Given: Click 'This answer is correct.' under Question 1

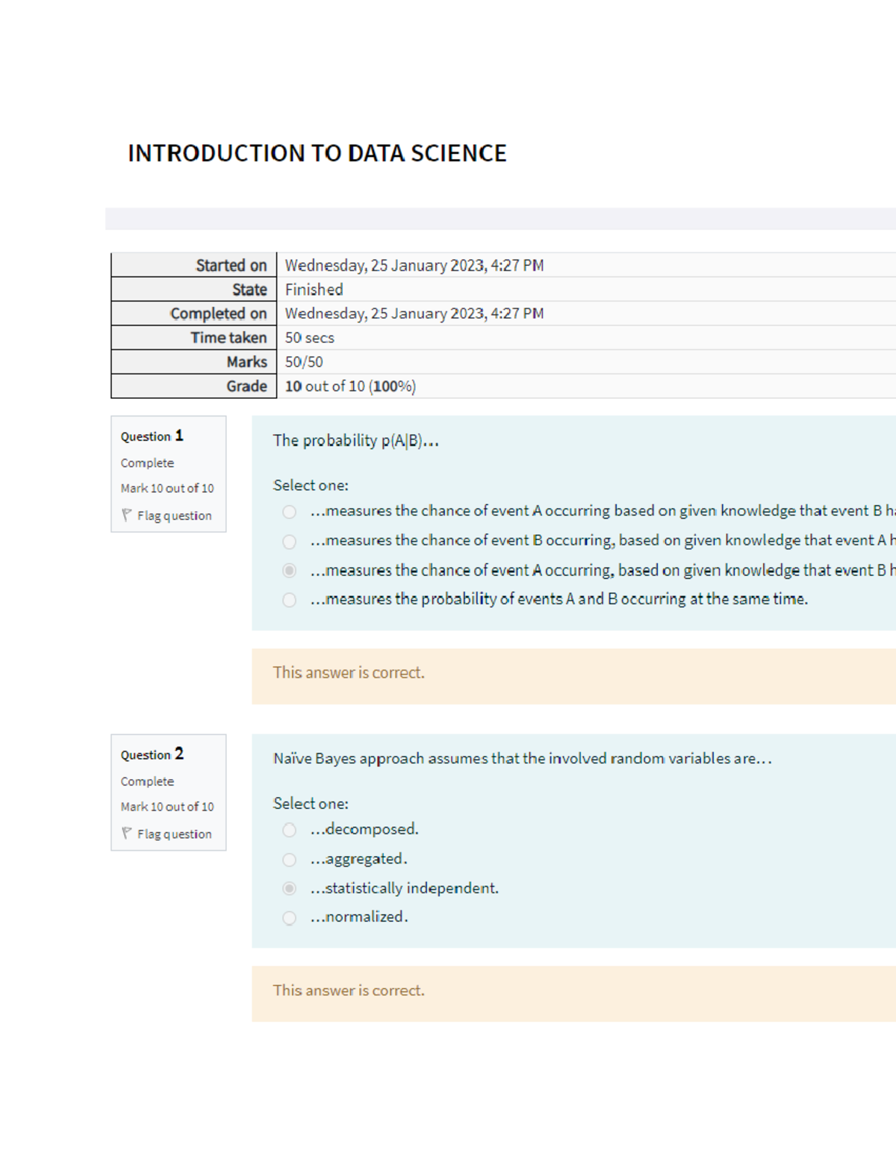Looking at the screenshot, I should tap(349, 673).
